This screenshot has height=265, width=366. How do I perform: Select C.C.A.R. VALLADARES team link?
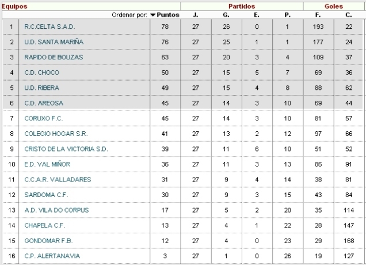click(58, 180)
